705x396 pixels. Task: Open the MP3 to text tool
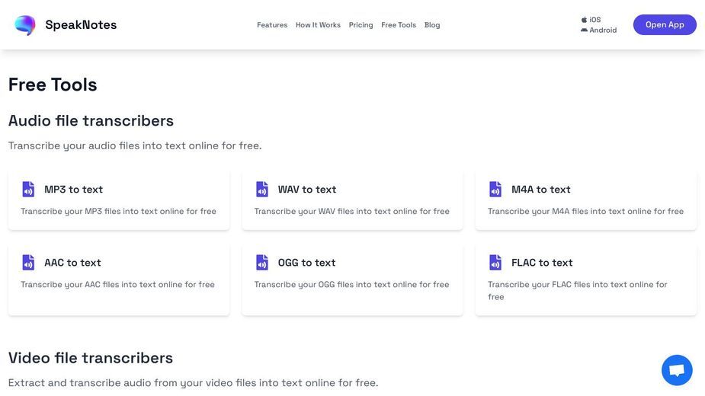point(119,200)
